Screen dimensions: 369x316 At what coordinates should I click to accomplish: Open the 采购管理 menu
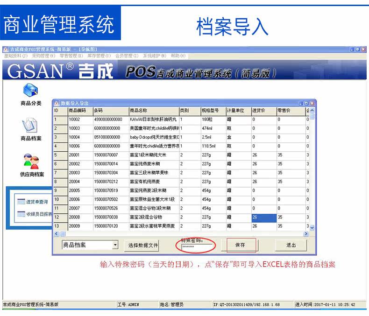(x=43, y=56)
